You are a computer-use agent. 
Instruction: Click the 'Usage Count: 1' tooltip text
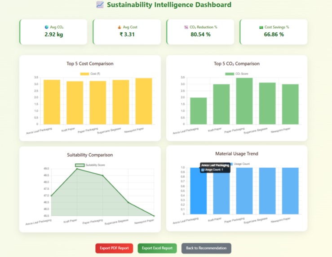(214, 170)
